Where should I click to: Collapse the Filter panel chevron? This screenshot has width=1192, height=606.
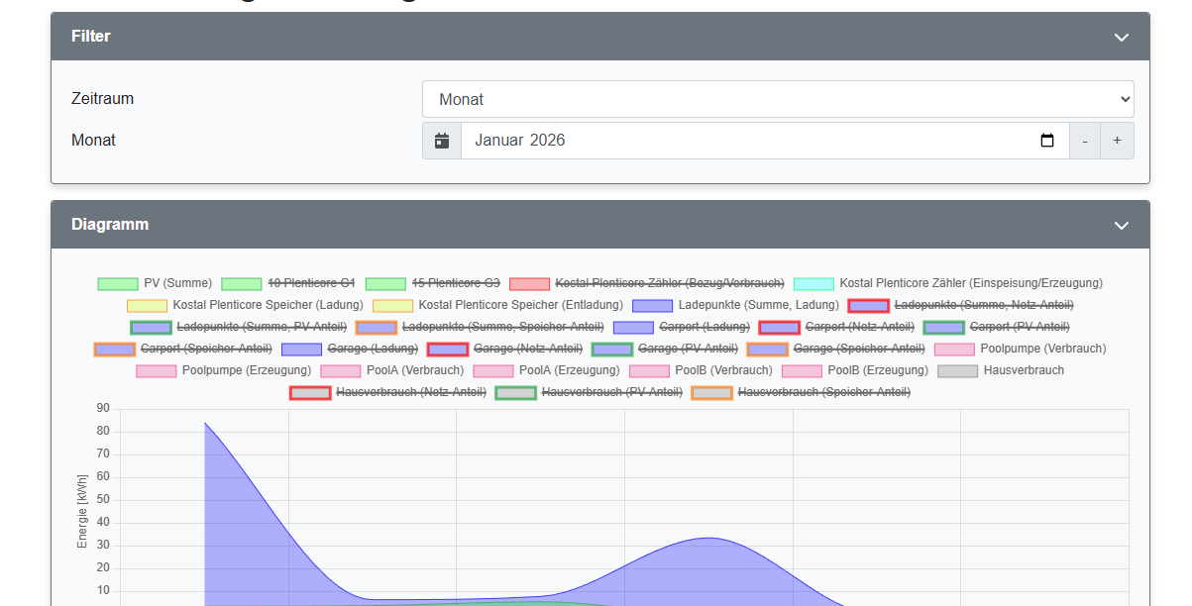click(1121, 38)
